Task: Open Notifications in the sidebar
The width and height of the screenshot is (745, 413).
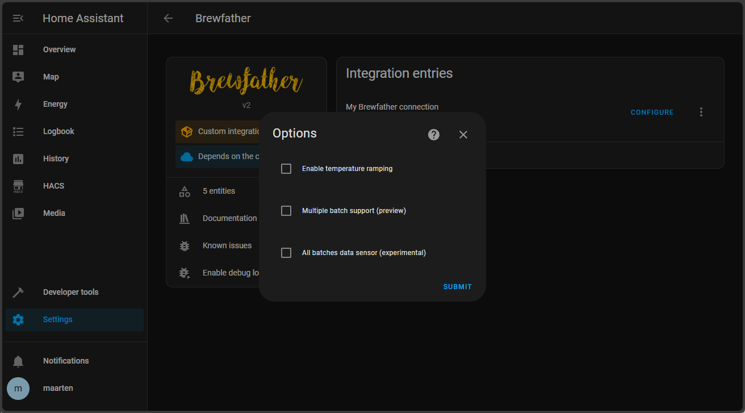Action: [74, 361]
